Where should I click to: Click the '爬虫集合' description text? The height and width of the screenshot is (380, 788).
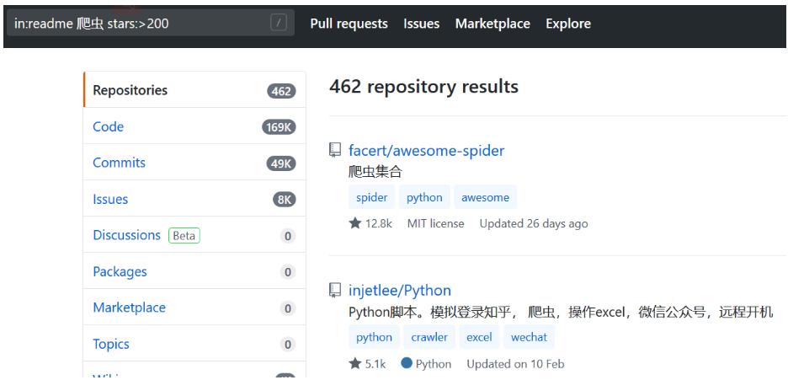coord(375,172)
